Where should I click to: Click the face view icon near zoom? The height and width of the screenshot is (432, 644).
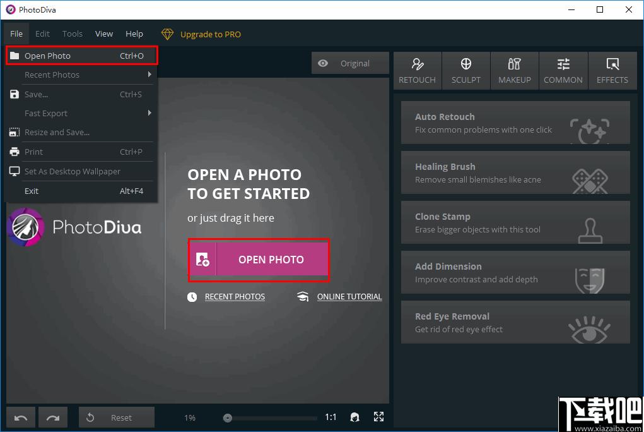pyautogui.click(x=355, y=417)
